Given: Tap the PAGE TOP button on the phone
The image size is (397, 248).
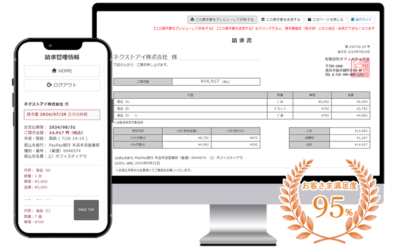Looking at the screenshot, I should 86,210.
